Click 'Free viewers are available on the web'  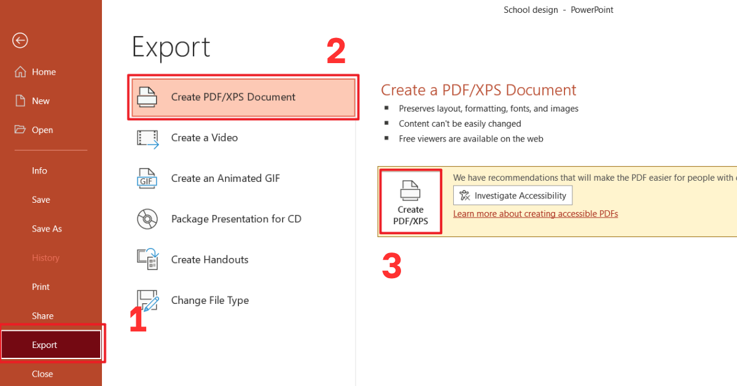pos(471,138)
